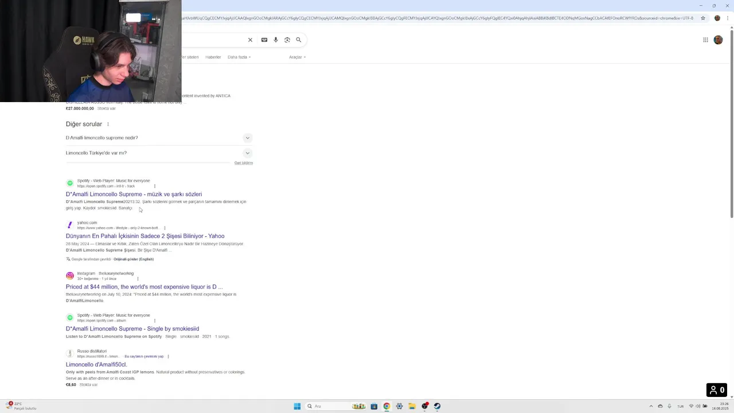
Task: Click the €27.000.000,00 price text
Action: (x=80, y=108)
